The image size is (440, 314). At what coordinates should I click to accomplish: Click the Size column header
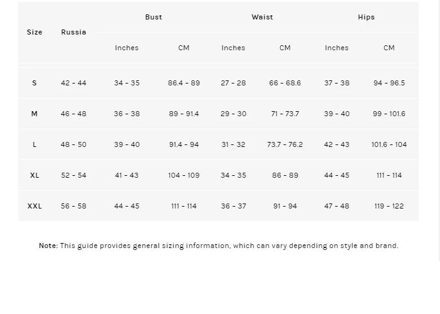pyautogui.click(x=34, y=32)
